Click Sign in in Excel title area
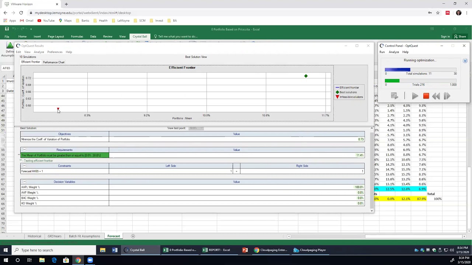The image size is (472, 265). [x=445, y=36]
